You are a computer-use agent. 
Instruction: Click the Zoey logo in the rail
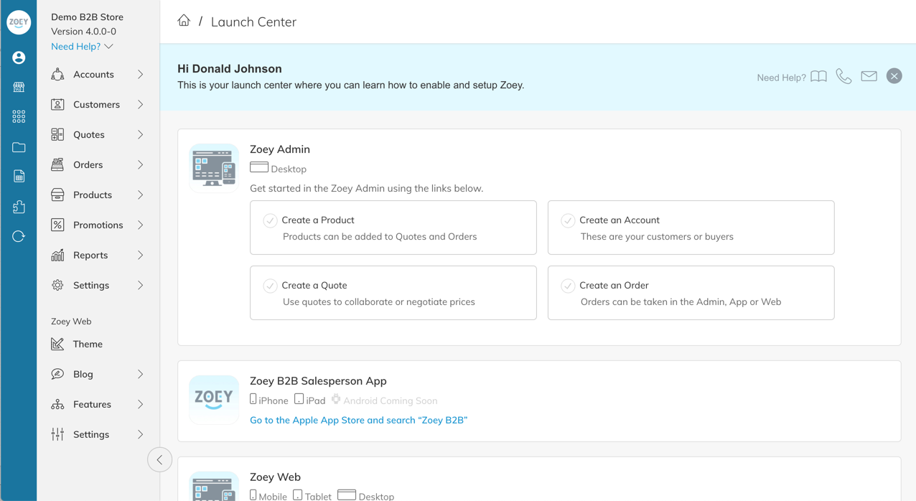(x=19, y=22)
